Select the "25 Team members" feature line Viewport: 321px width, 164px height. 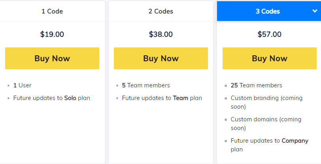(x=256, y=85)
